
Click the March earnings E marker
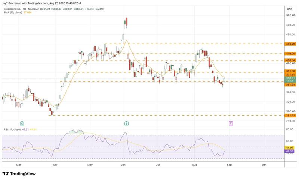[22, 123]
